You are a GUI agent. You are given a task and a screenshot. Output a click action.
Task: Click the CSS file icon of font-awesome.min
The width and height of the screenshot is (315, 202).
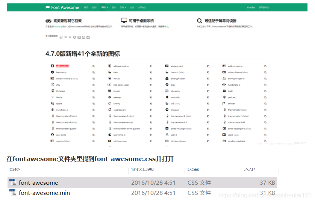(x=13, y=193)
